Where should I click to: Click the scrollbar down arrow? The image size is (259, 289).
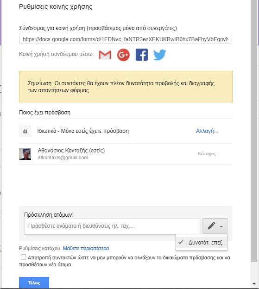[x=254, y=284]
